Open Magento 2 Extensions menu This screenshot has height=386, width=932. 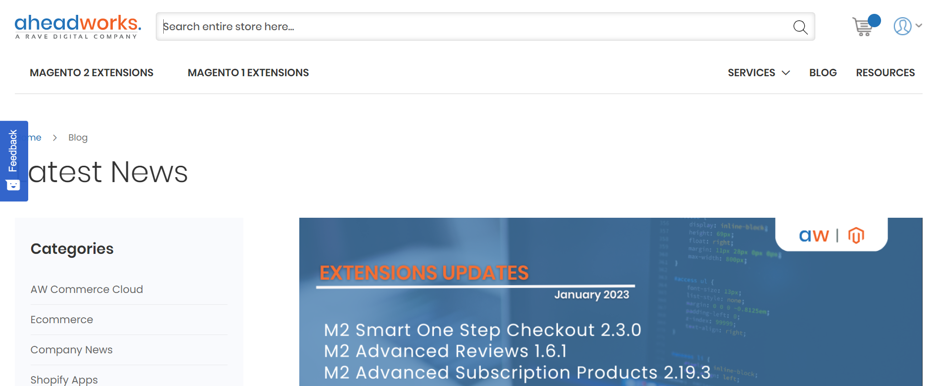pos(92,73)
